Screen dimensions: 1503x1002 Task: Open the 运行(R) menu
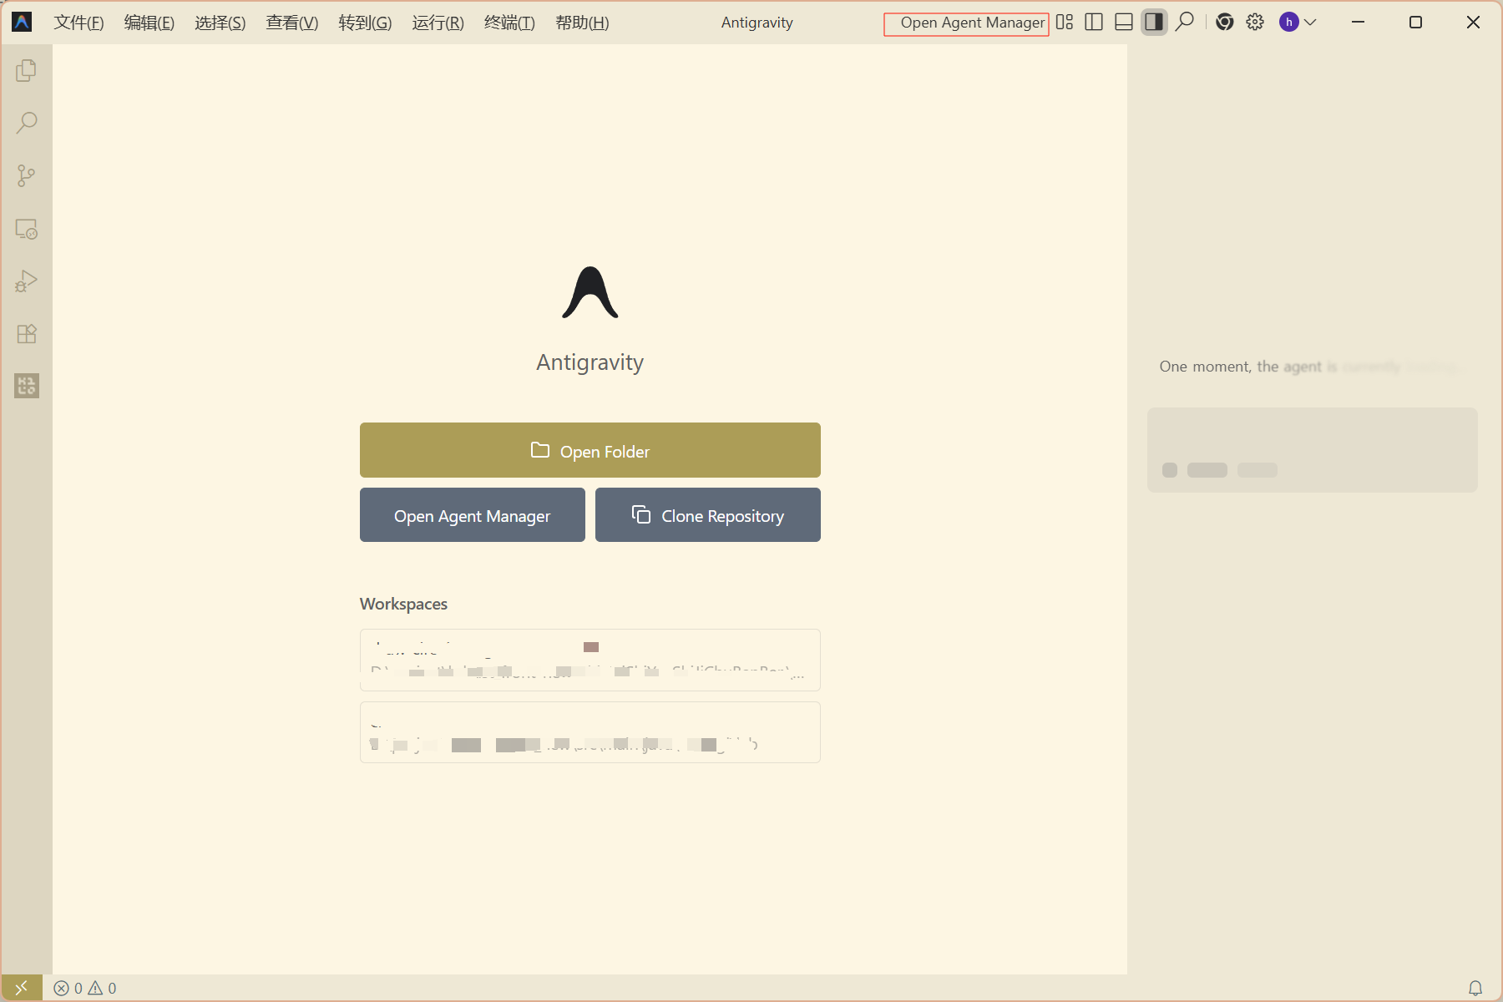coord(438,23)
